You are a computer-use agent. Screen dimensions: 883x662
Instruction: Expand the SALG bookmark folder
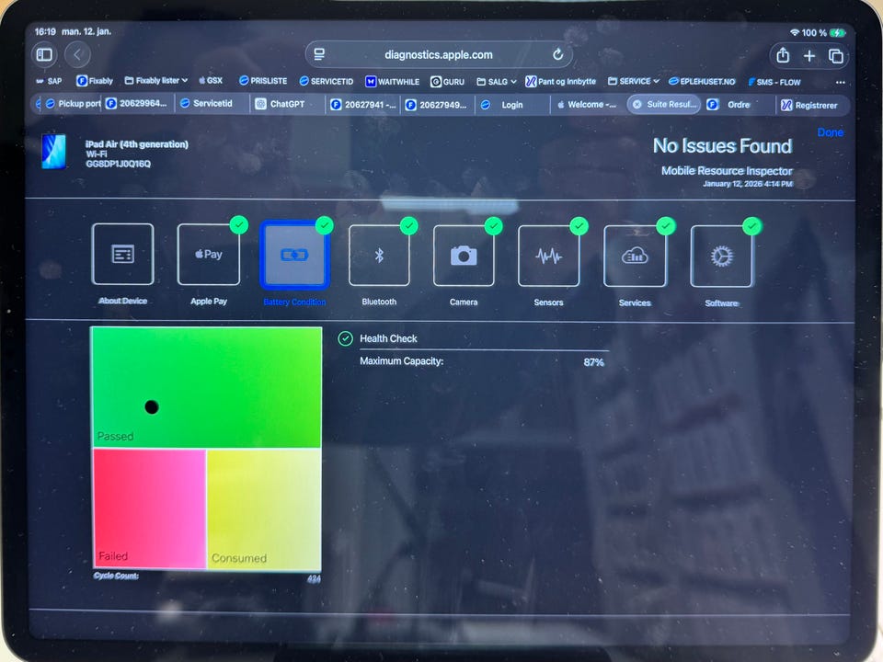point(496,82)
